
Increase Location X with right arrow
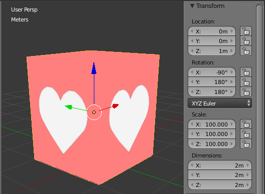click(232, 31)
